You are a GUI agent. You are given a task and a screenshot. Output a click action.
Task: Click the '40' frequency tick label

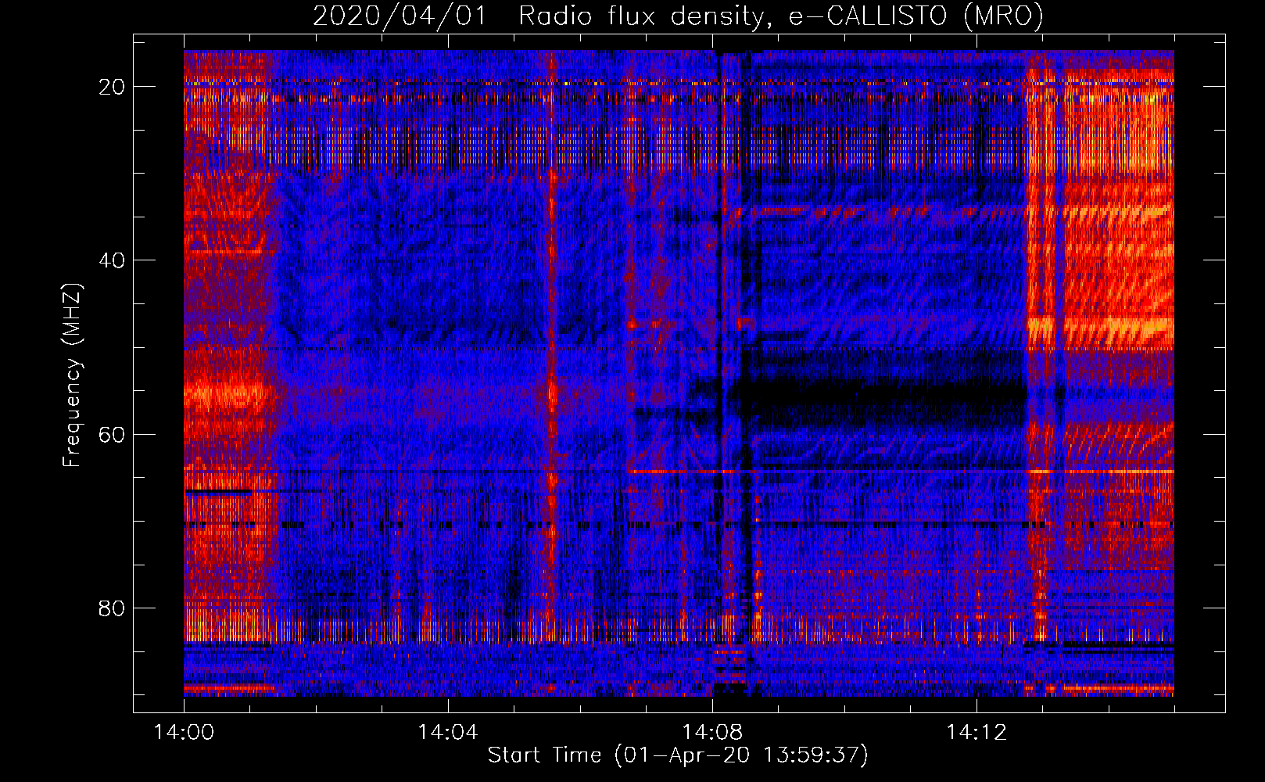[112, 260]
